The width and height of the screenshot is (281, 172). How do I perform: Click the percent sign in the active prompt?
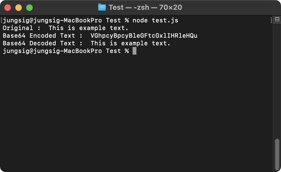point(127,51)
